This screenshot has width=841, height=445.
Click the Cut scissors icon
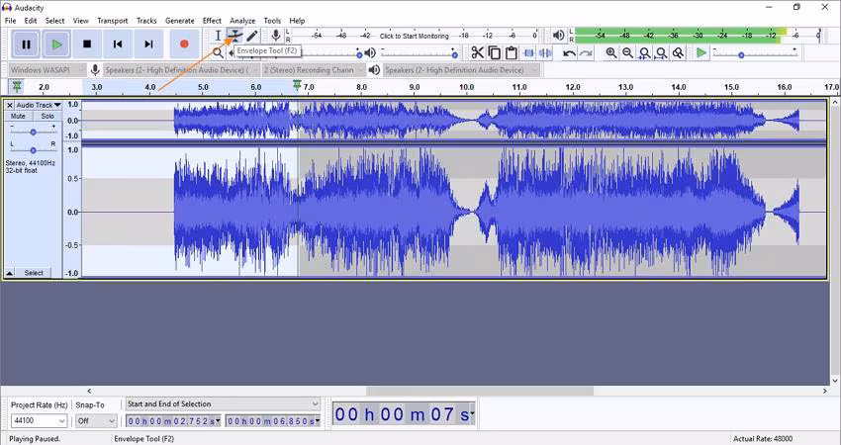[477, 52]
